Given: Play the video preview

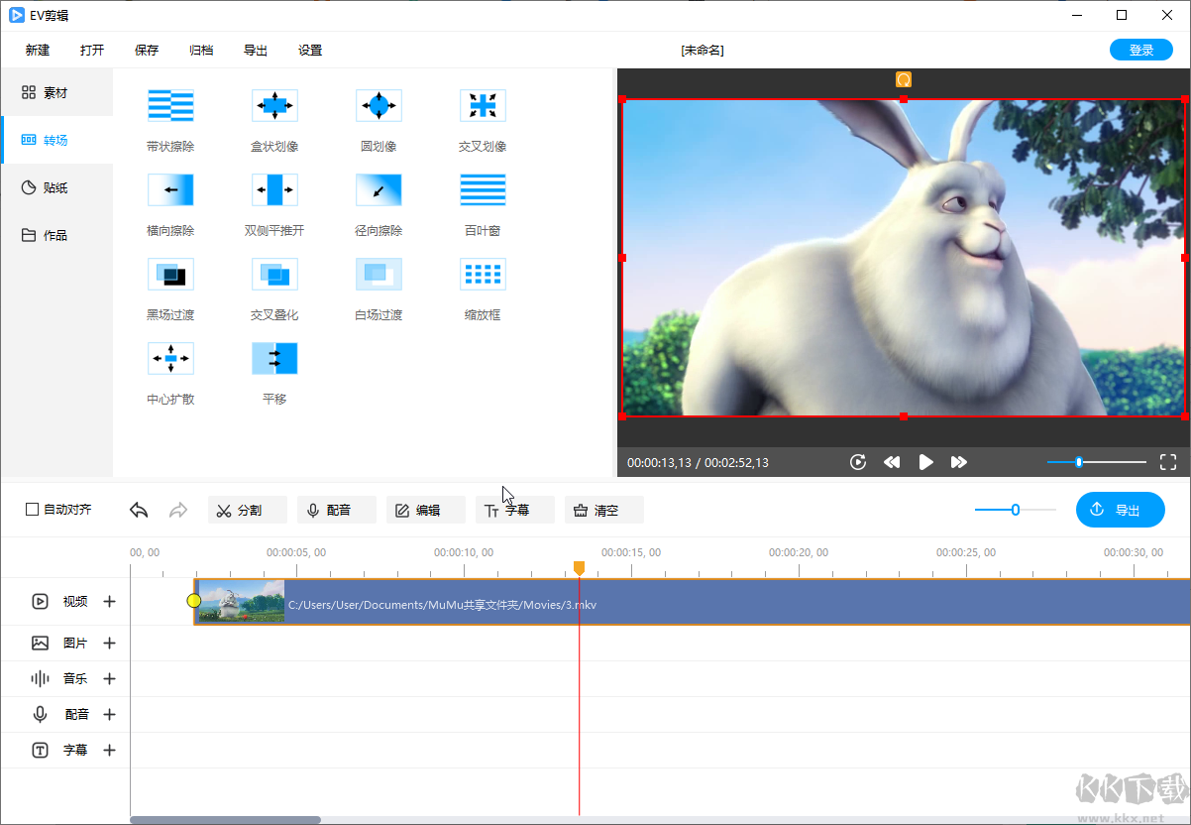Looking at the screenshot, I should coord(925,462).
